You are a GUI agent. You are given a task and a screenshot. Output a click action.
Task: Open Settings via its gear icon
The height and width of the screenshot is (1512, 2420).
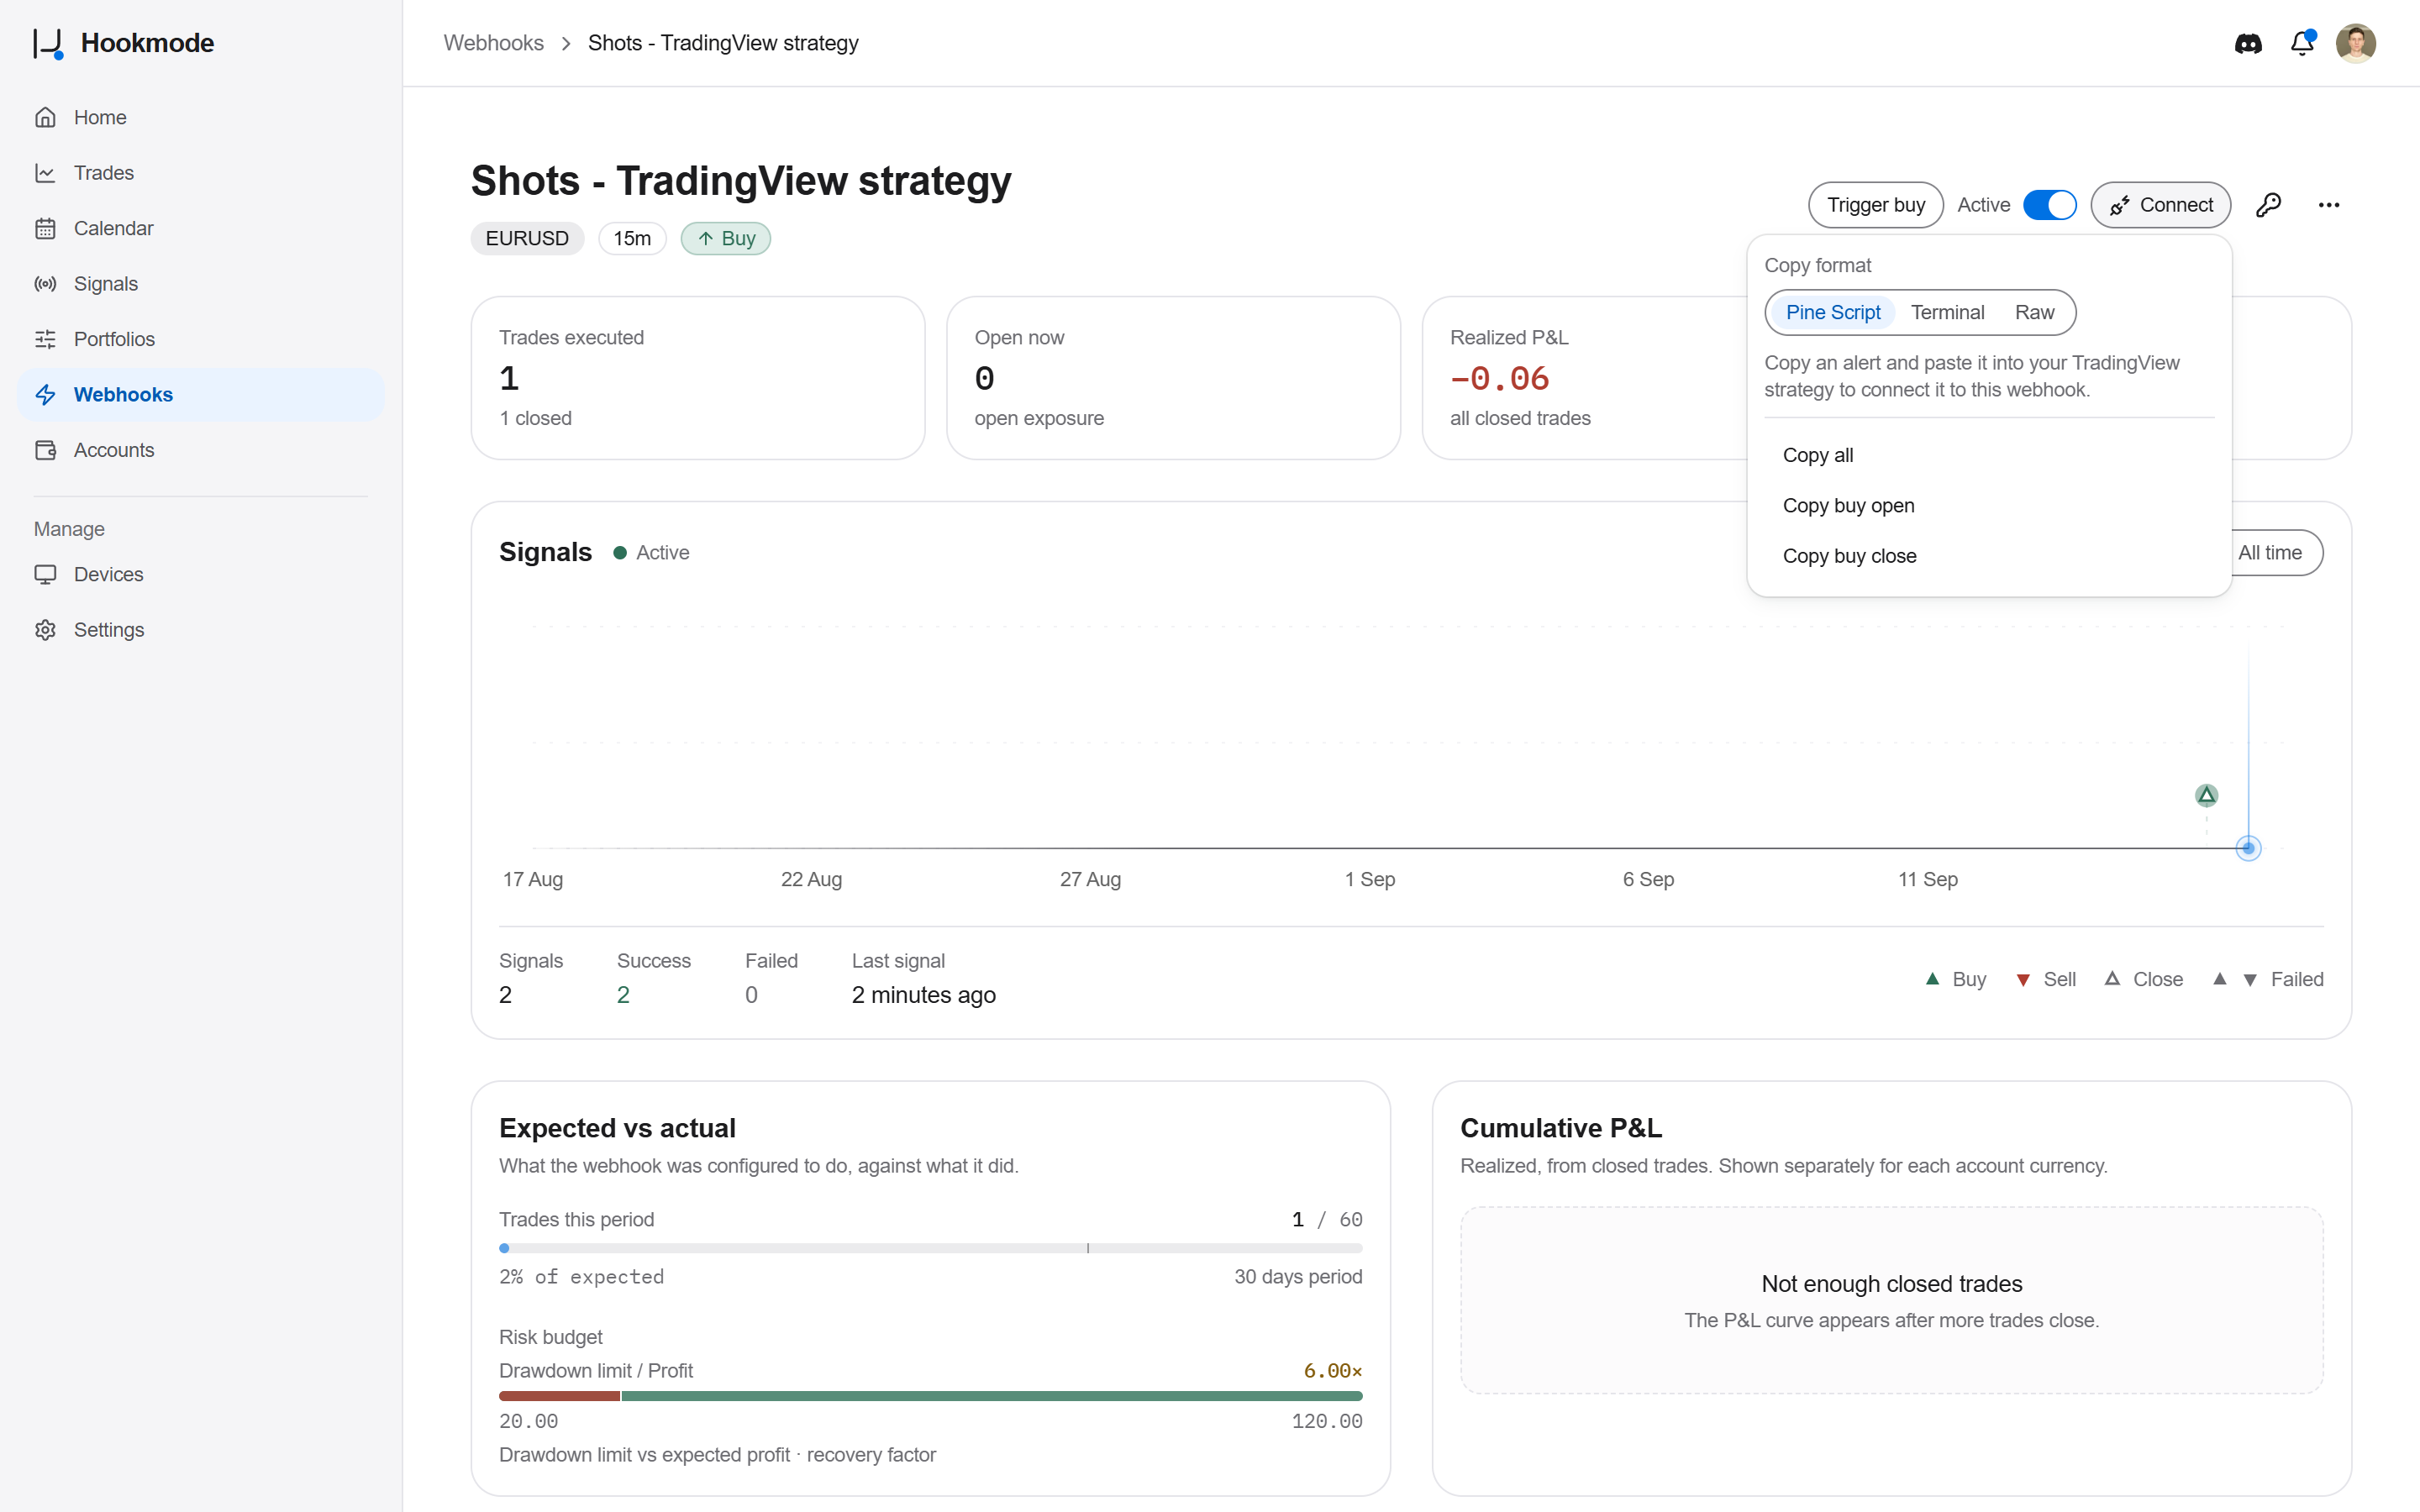45,630
